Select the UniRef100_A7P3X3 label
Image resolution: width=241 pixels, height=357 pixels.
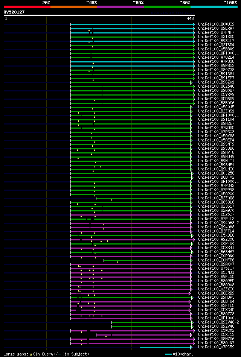217,132
